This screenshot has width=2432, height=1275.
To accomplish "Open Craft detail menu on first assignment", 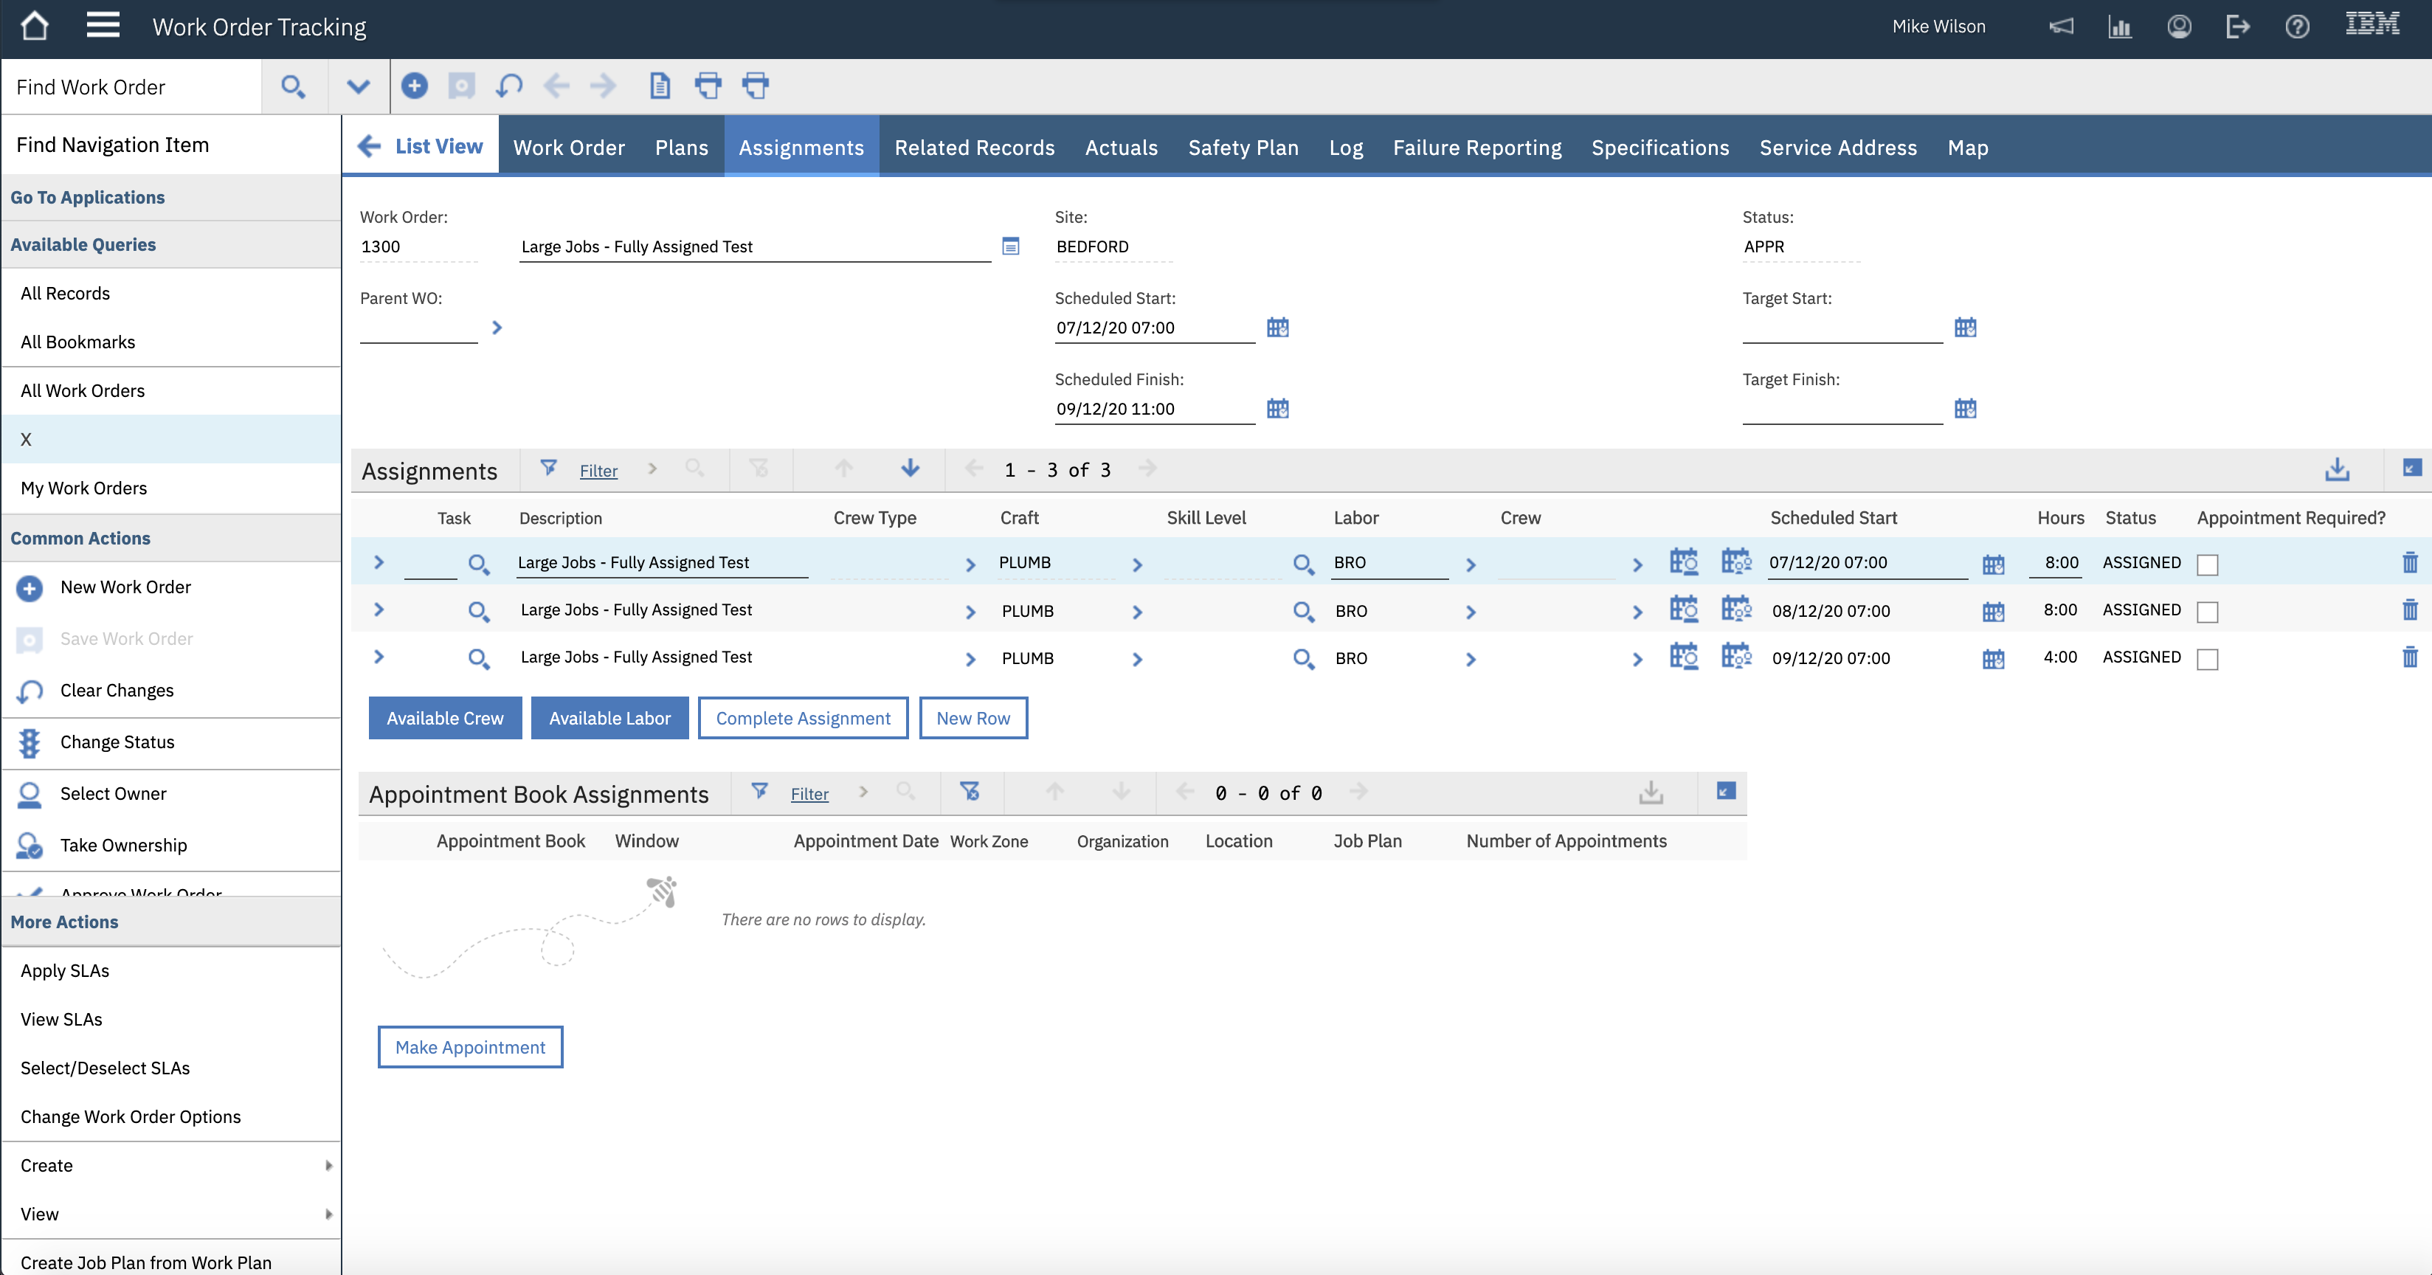I will (1137, 564).
